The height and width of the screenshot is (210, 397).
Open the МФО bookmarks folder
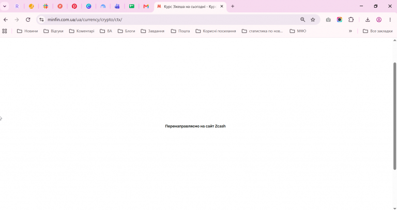pyautogui.click(x=298, y=31)
